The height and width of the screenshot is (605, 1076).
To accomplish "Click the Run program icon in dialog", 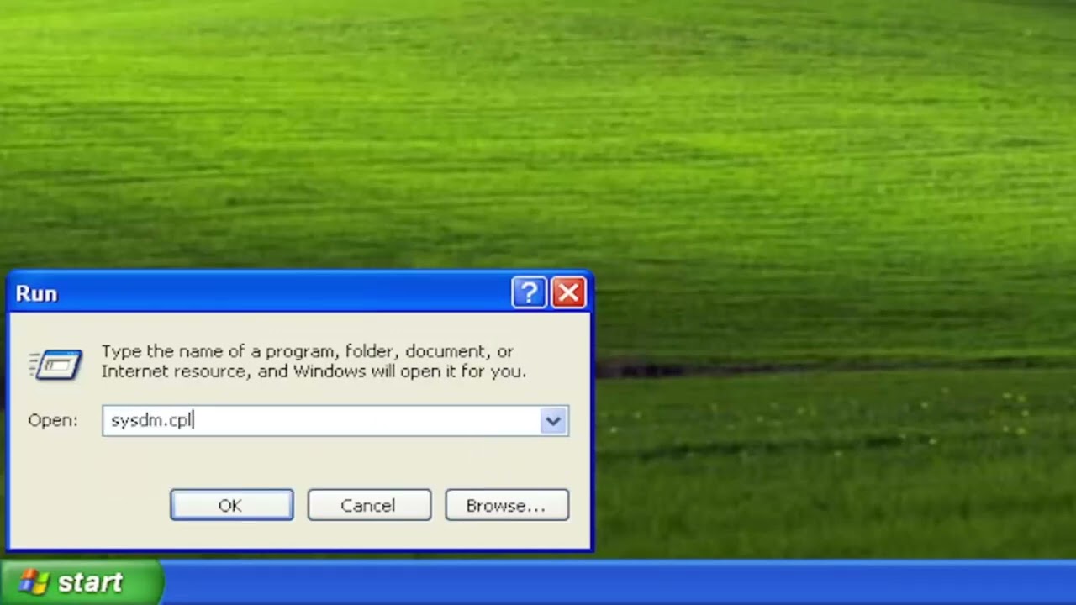I will coord(56,365).
